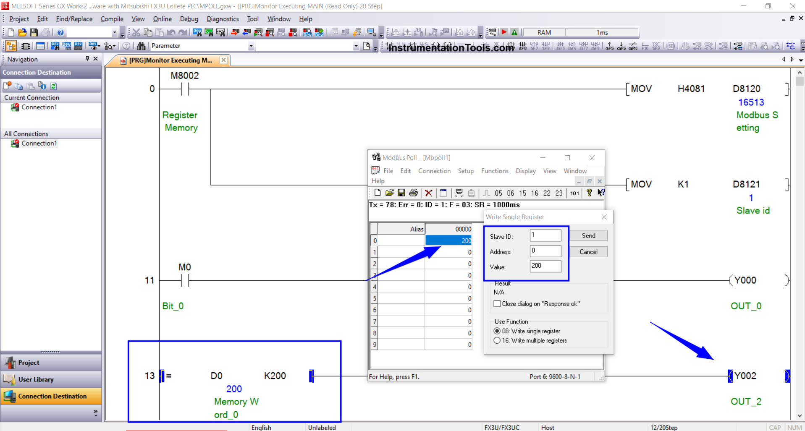Screen dimensions: 805x431
Task: Click the Value input field
Action: click(x=545, y=266)
